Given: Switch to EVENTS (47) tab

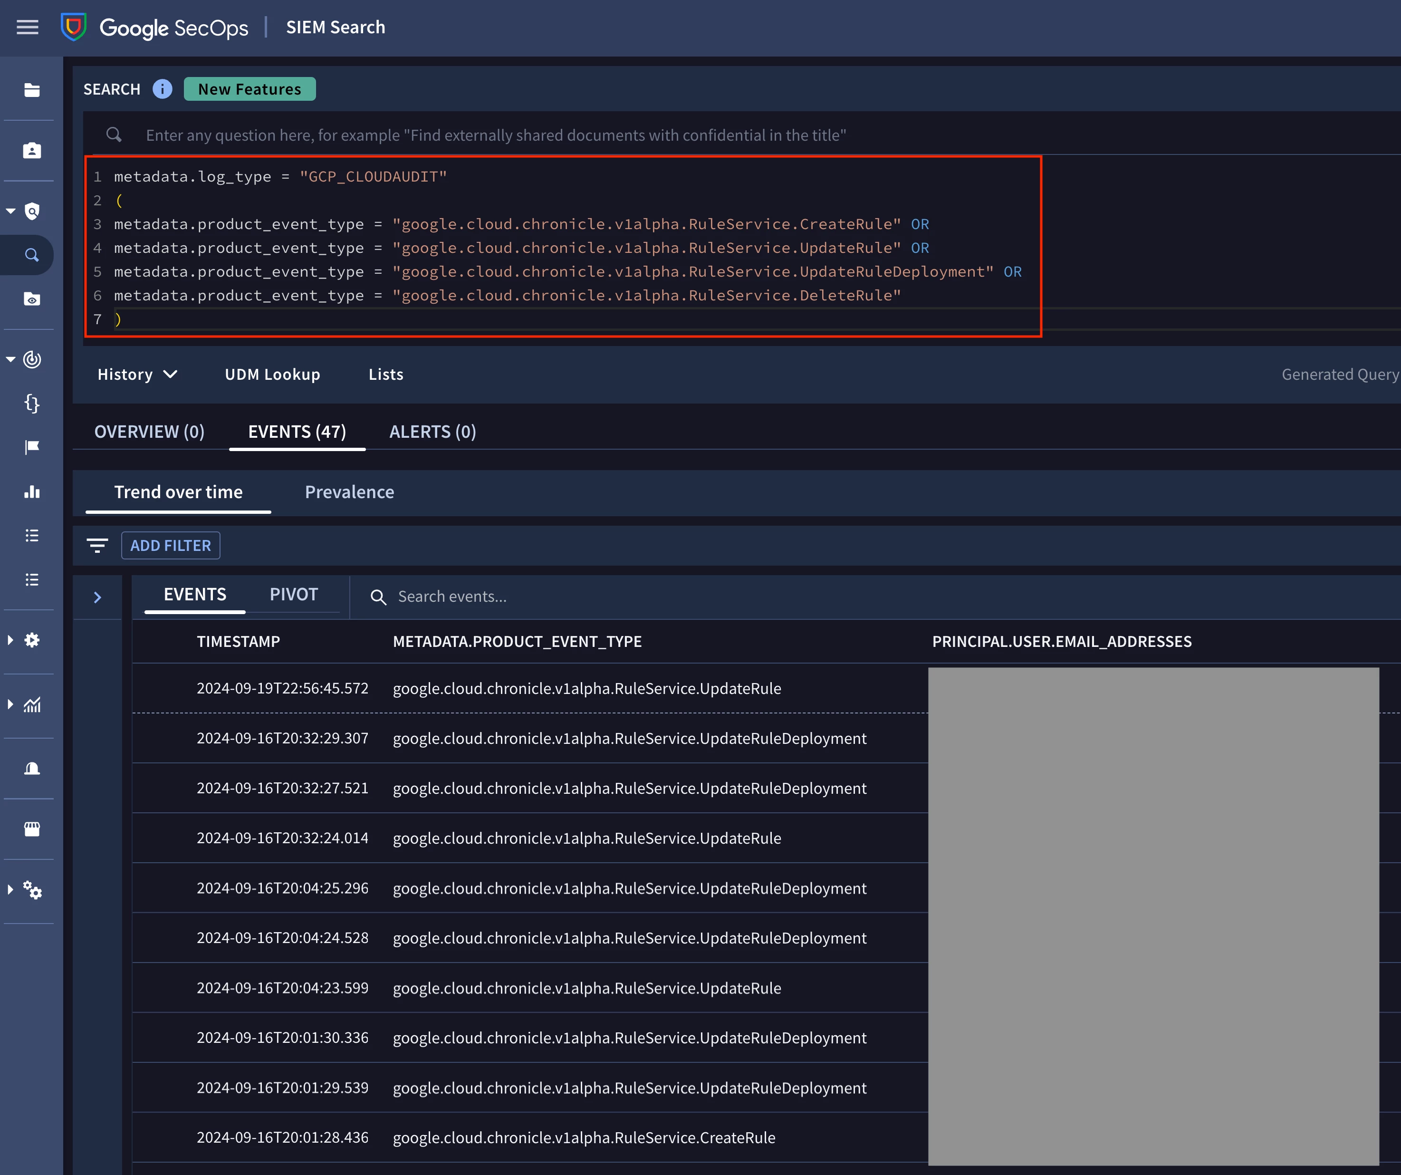Looking at the screenshot, I should pos(297,432).
